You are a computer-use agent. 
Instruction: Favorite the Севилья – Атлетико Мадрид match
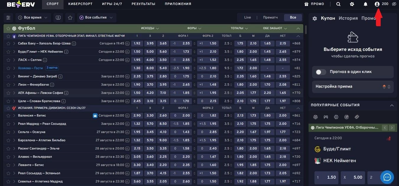8,181
